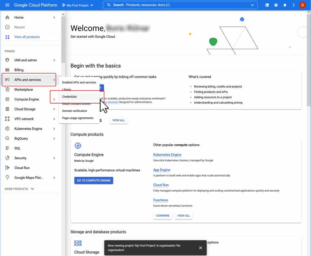
Task: Open the Kubernetes Engine link
Action: (x=167, y=155)
